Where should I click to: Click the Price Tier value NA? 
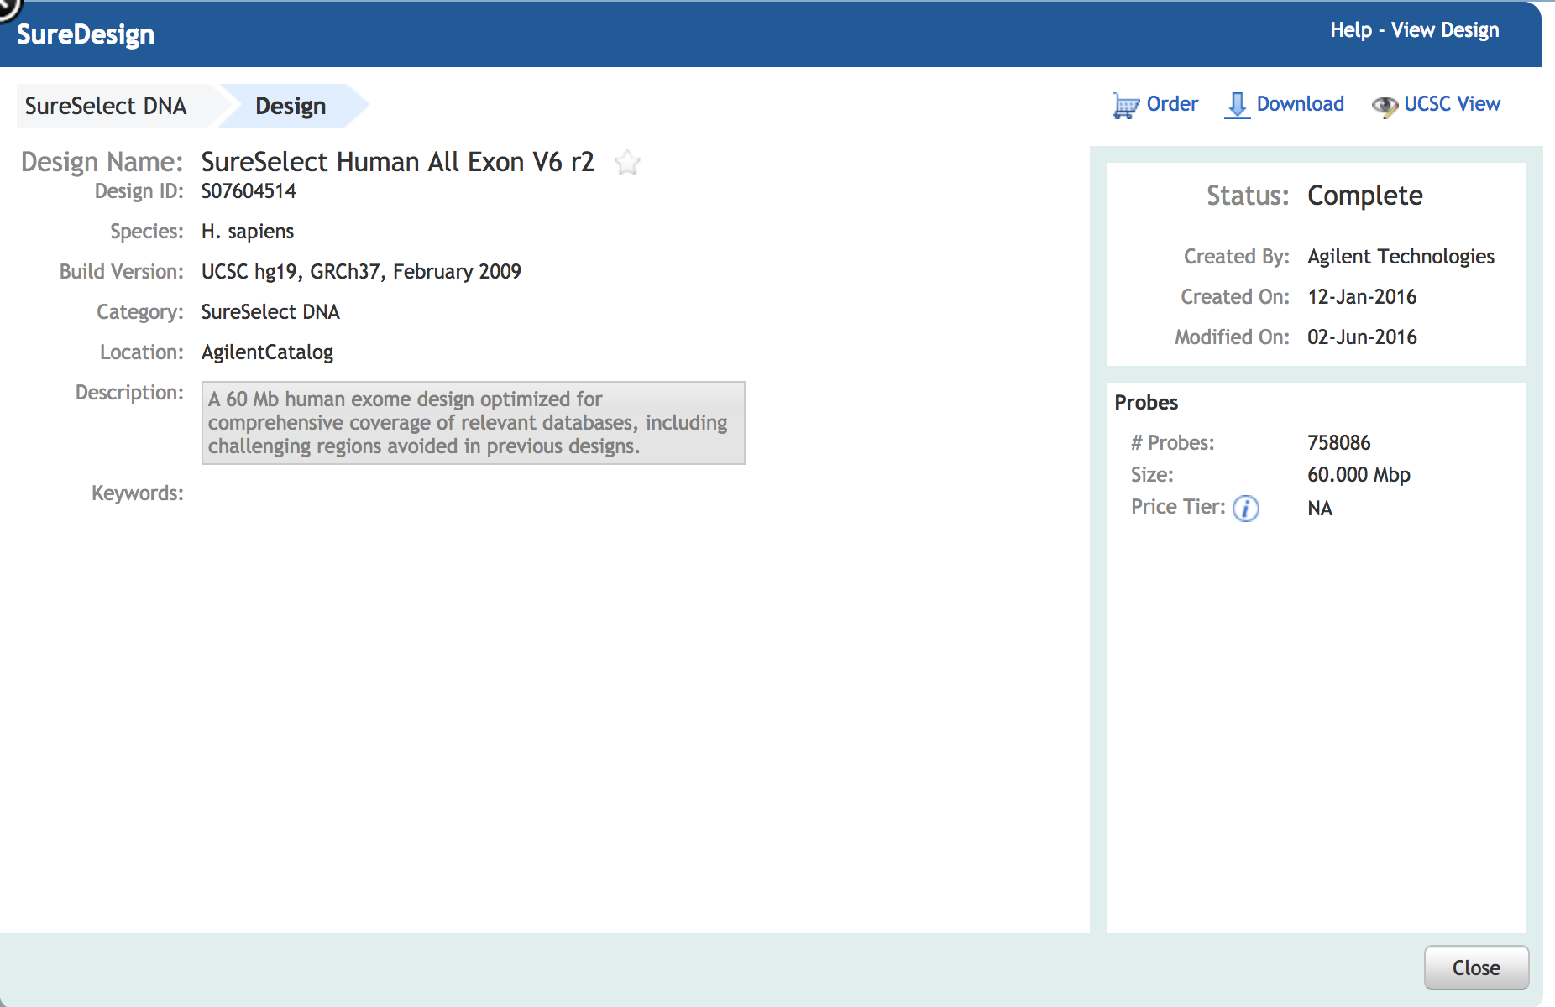(1320, 509)
